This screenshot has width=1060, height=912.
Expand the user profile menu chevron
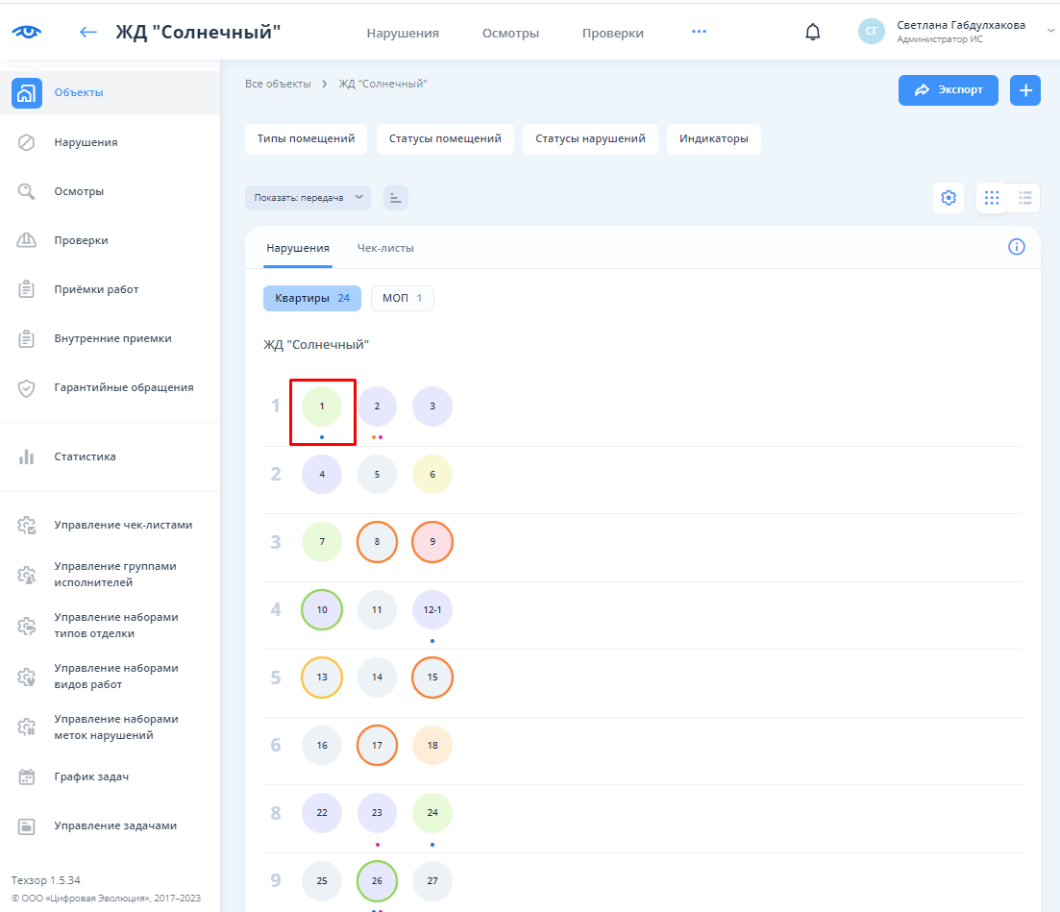point(1049,32)
